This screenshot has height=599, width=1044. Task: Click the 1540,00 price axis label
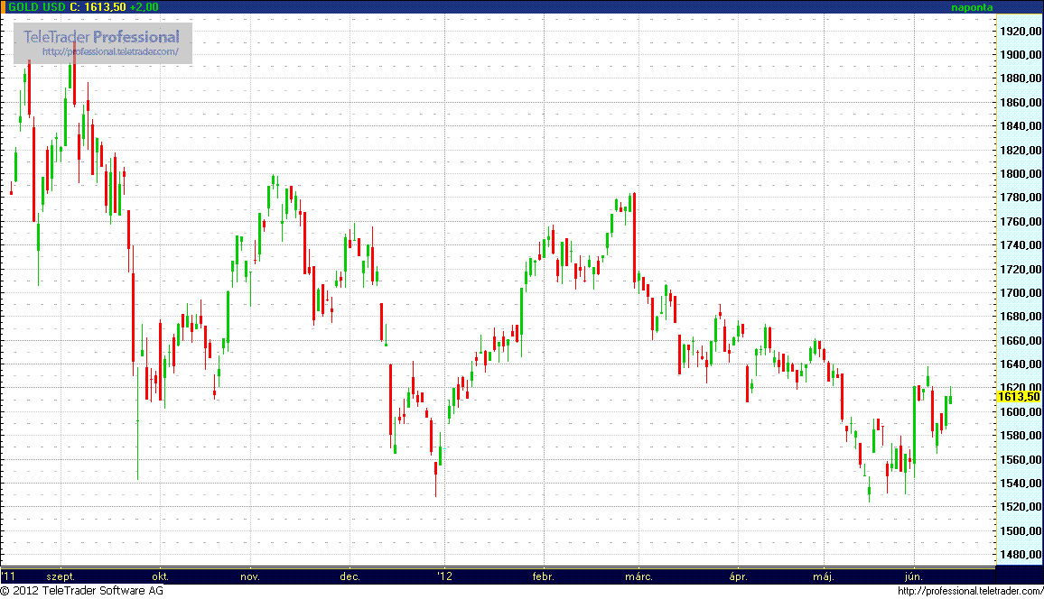click(1021, 484)
